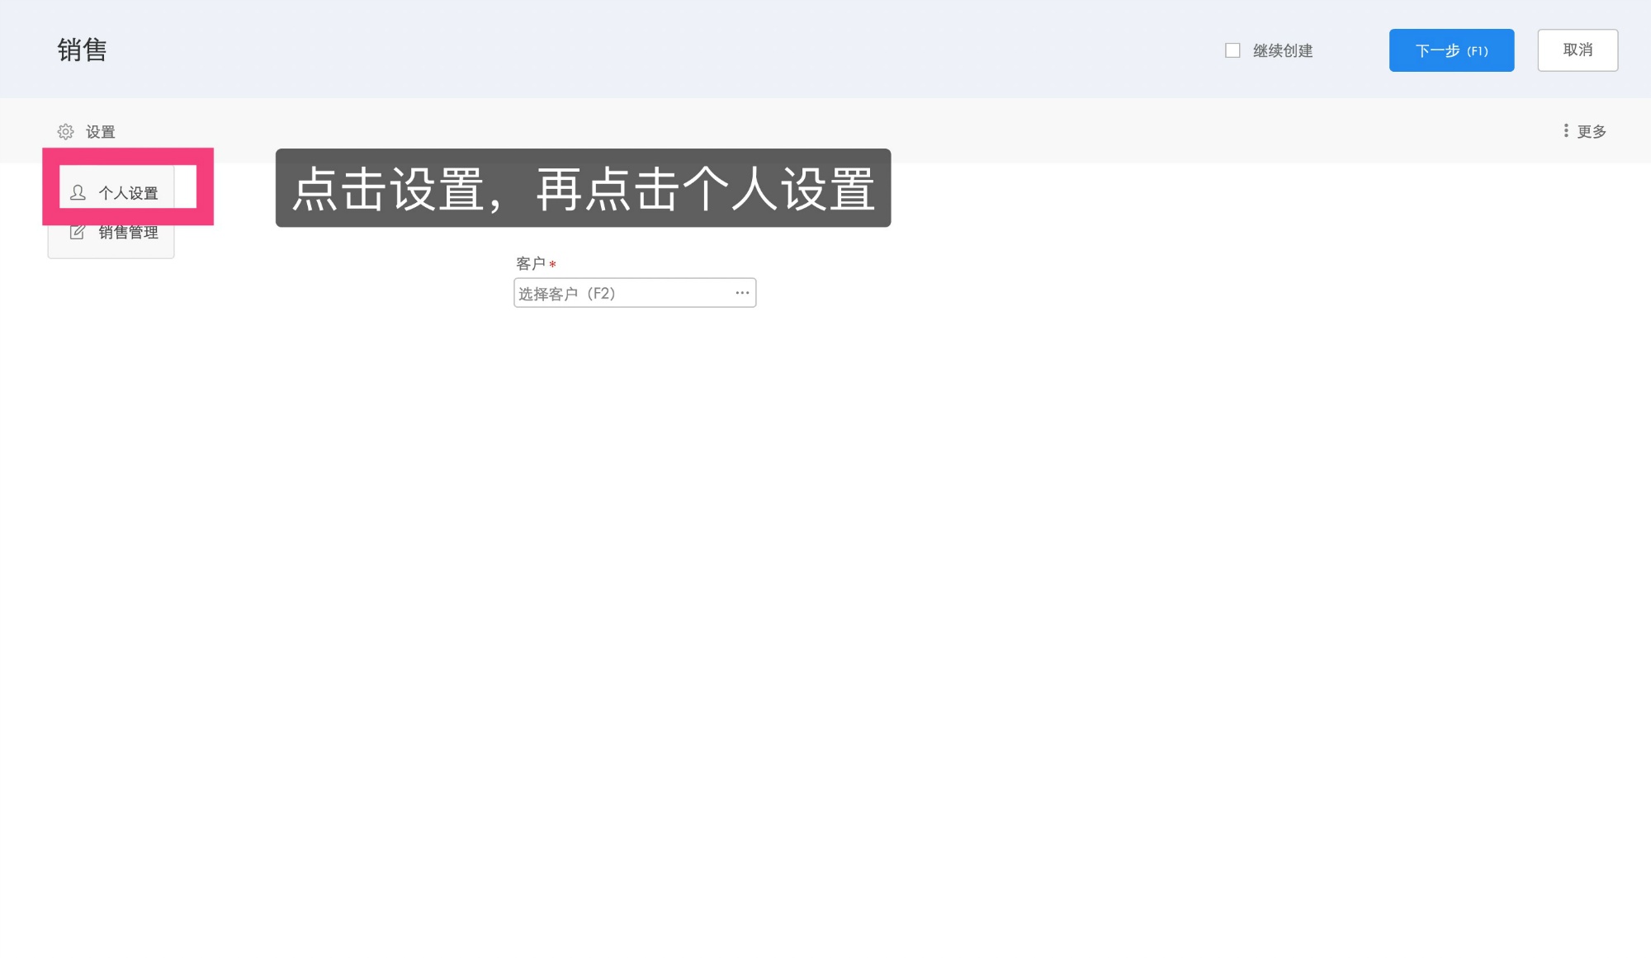Click inside the 选择客户 (F2) input field
This screenshot has width=1651, height=958.
click(611, 293)
